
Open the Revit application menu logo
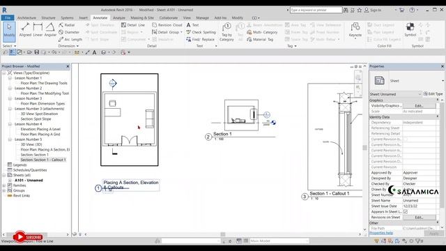point(5,10)
